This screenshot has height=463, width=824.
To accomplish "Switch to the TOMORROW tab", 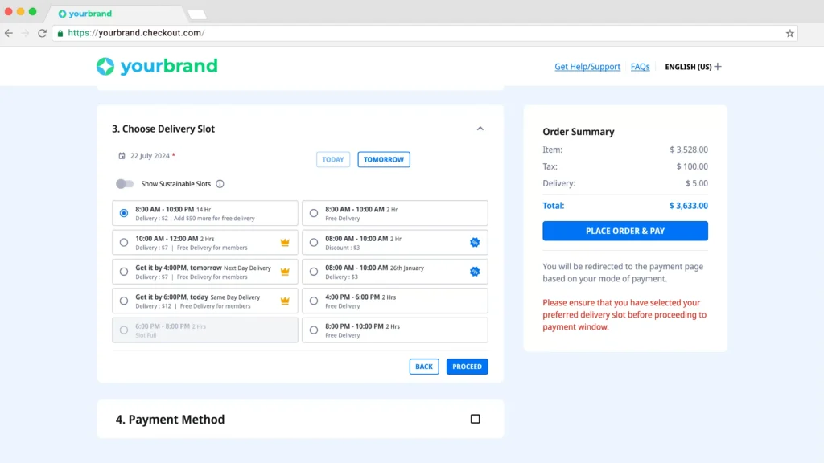I will click(384, 159).
